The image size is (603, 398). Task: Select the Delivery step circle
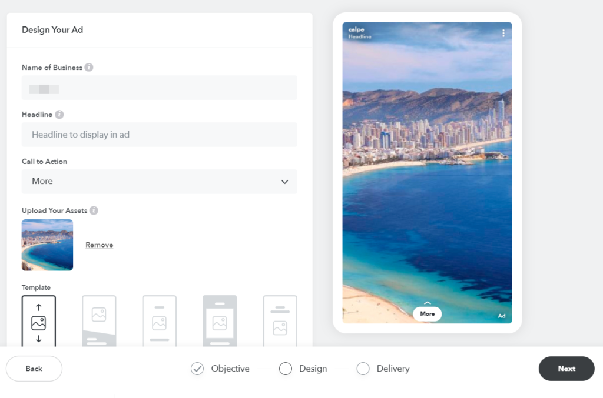(363, 369)
